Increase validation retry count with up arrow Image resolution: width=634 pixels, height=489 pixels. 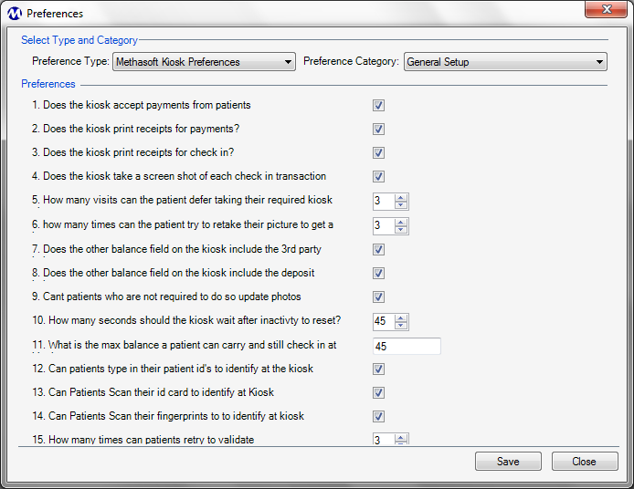401,439
